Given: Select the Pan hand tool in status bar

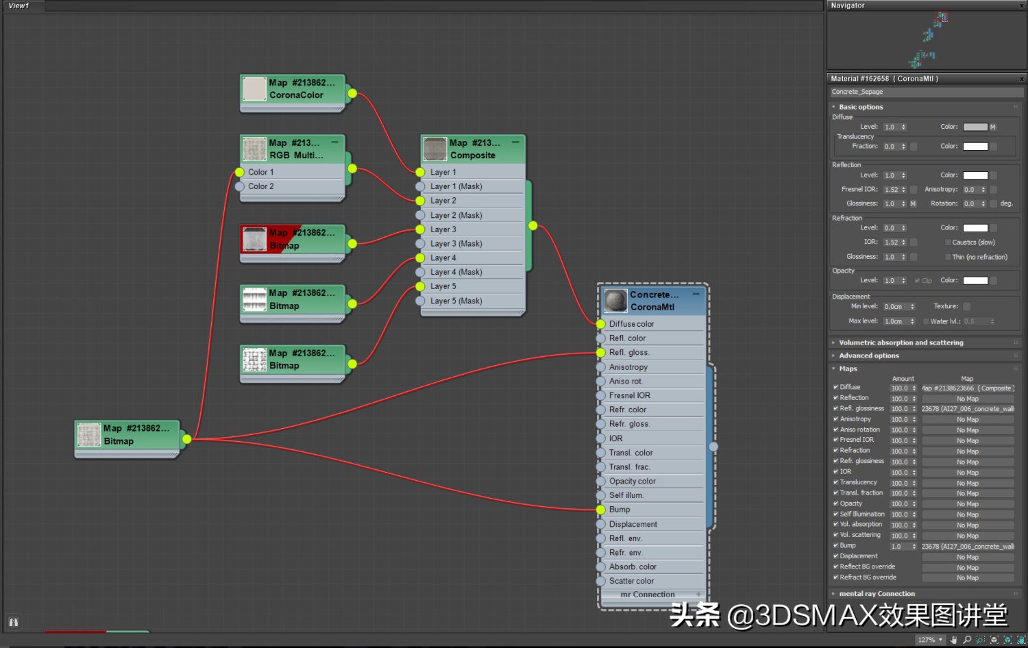Looking at the screenshot, I should (x=953, y=640).
